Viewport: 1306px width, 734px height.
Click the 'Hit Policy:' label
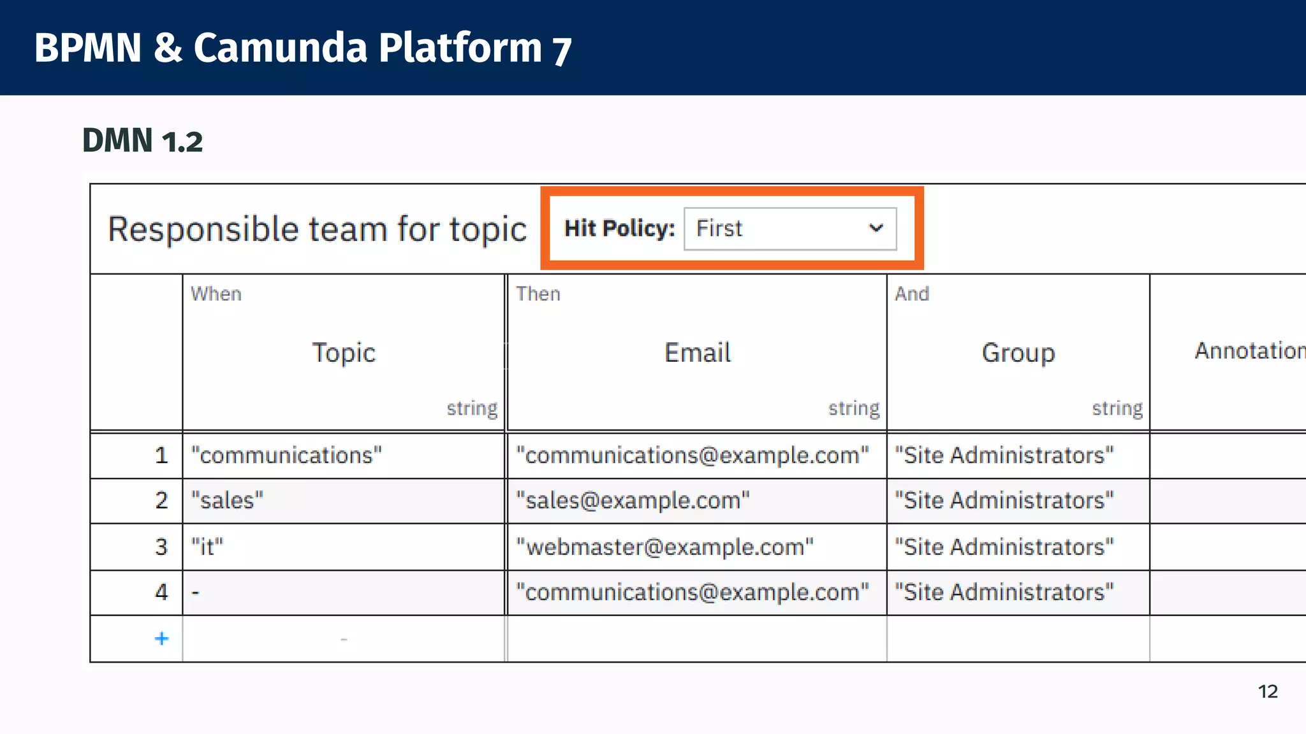pyautogui.click(x=620, y=228)
